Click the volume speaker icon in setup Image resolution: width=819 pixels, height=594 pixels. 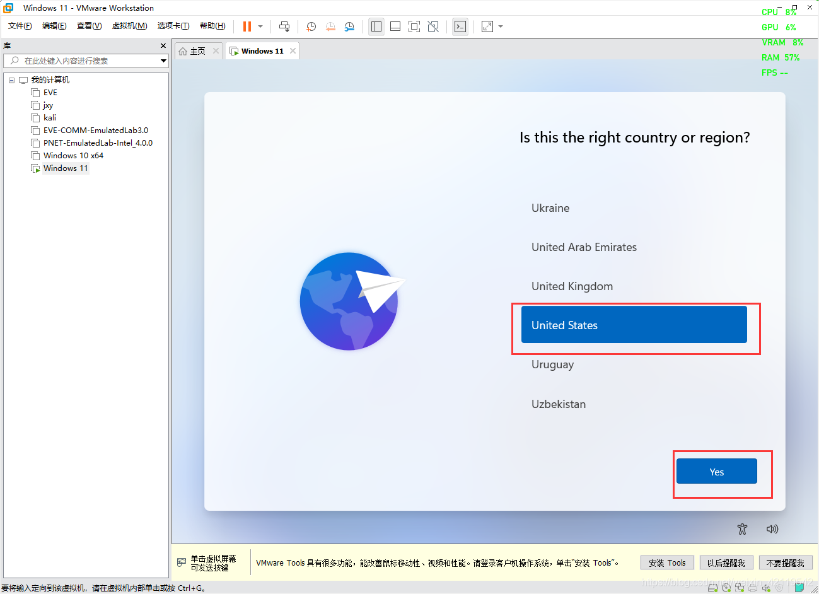pos(772,529)
